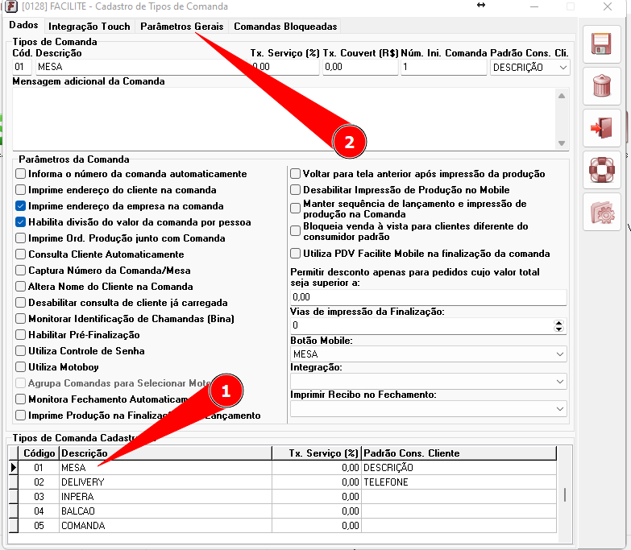Check Voltar para tela anterior após impressão
This screenshot has height=550, width=631.
point(296,174)
